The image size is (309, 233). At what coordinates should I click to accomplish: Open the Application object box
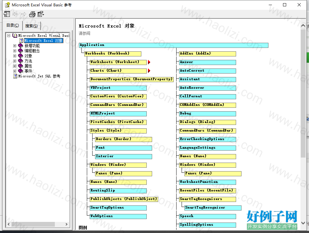point(174,45)
